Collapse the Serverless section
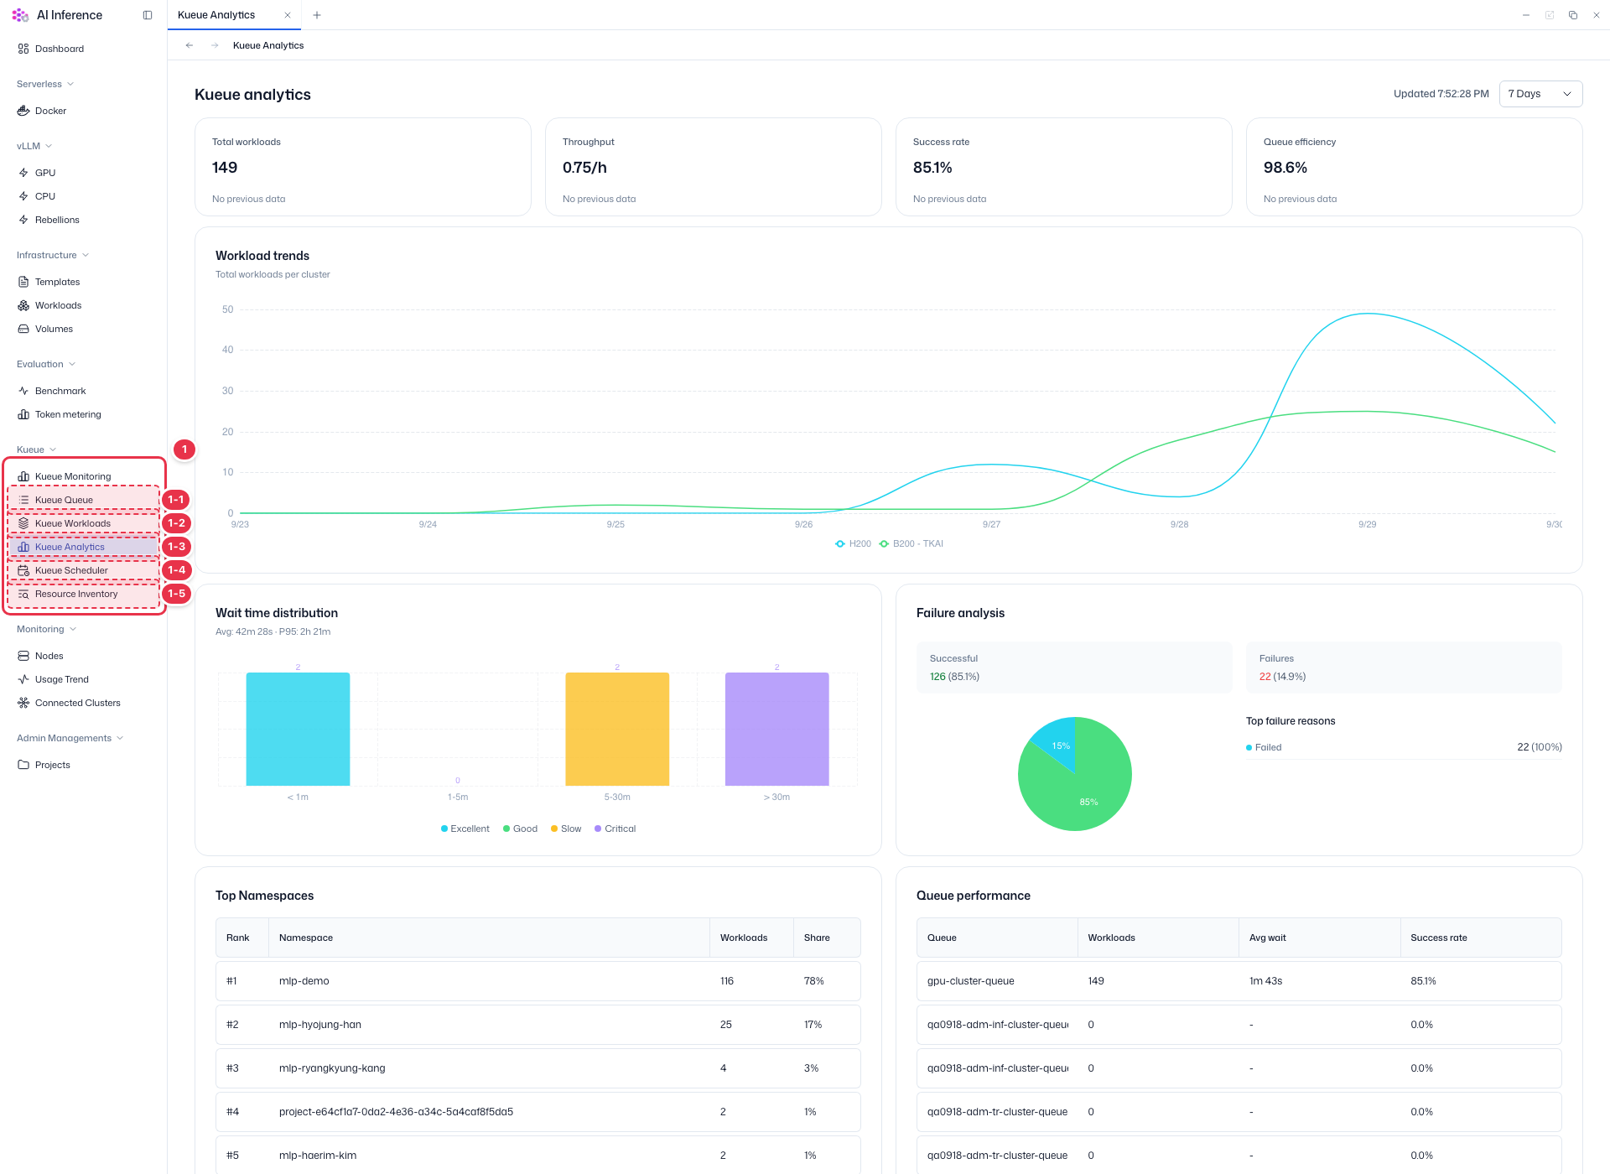Image resolution: width=1610 pixels, height=1174 pixels. click(45, 84)
